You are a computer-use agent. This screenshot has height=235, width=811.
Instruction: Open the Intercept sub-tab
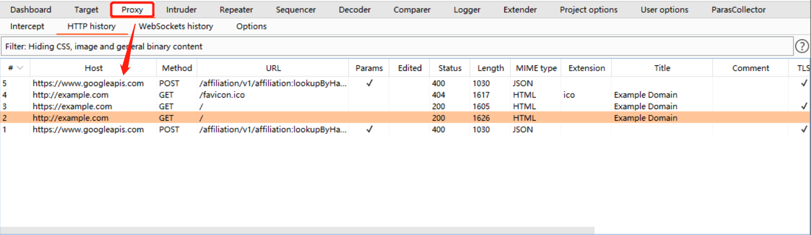coord(27,27)
